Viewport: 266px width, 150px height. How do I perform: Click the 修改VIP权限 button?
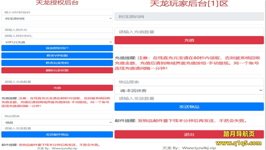pyautogui.click(x=57, y=55)
